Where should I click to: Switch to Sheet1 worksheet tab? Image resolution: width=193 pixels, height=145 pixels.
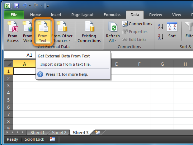37,132
